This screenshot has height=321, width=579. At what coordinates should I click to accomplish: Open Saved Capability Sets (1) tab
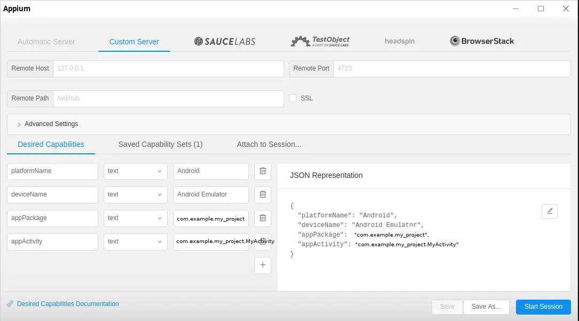[x=160, y=144]
